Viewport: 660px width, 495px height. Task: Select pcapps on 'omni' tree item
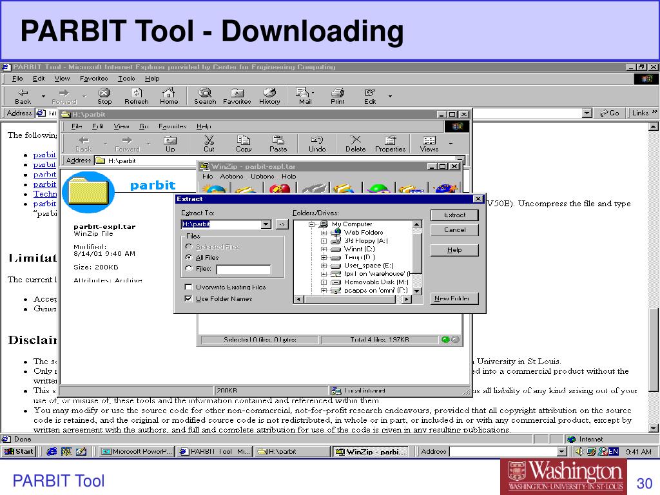(x=376, y=291)
